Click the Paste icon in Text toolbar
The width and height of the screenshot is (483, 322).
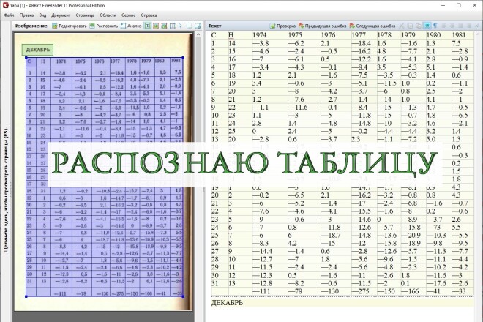point(419,26)
